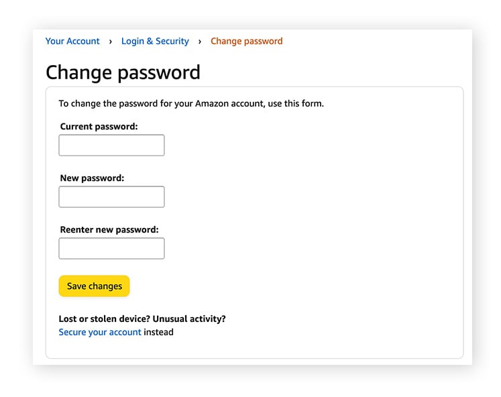Click the "Current password:" label
The image size is (501, 397).
[99, 126]
